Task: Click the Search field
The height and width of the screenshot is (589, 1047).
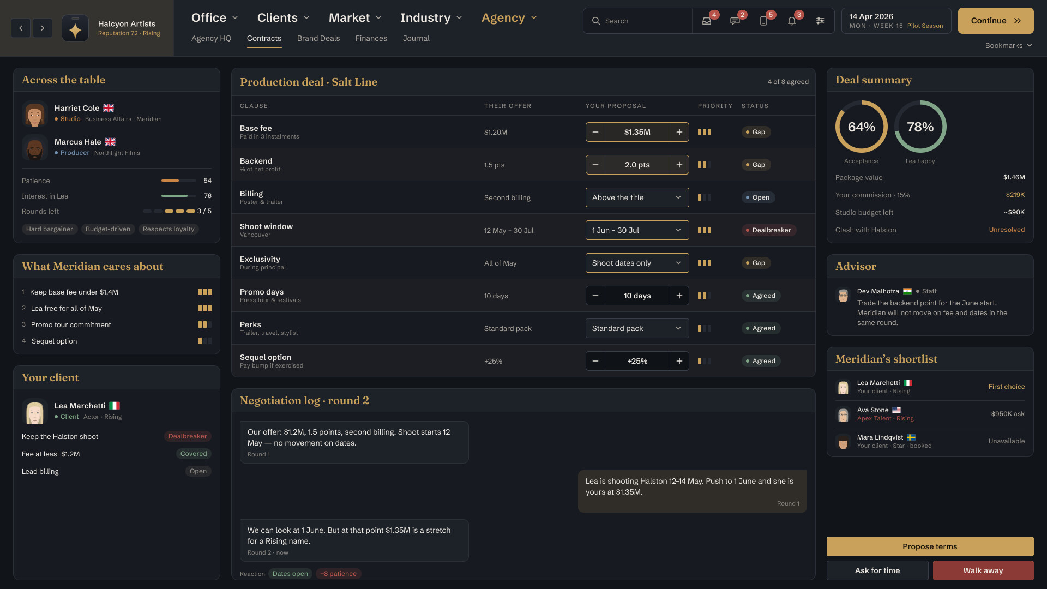Action: (637, 21)
